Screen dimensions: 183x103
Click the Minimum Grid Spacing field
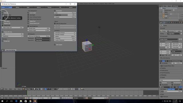pyautogui.click(x=39, y=36)
